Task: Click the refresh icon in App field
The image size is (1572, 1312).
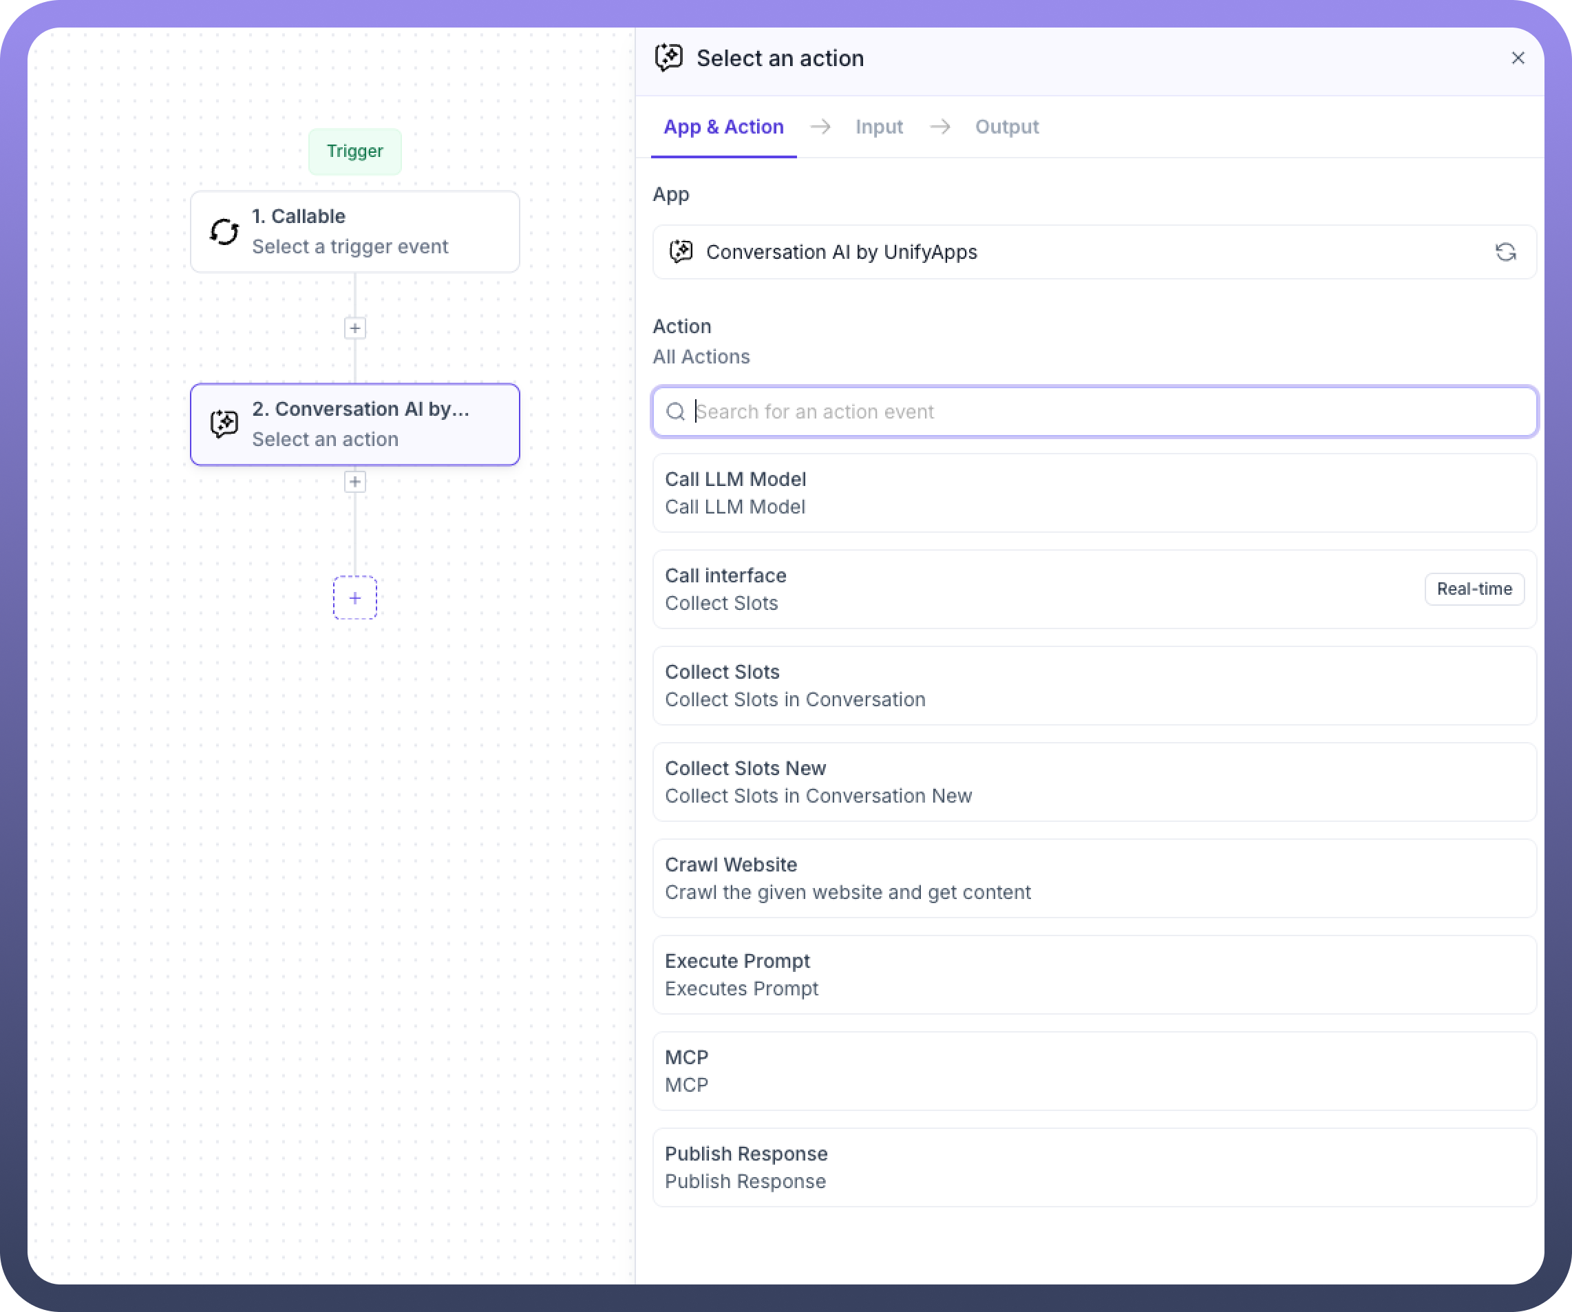Action: click(1505, 253)
